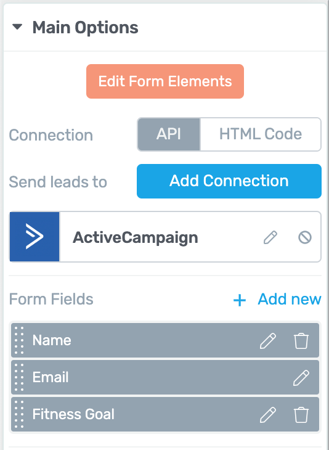Switch connection type to API
This screenshot has width=329, height=450.
pos(169,134)
